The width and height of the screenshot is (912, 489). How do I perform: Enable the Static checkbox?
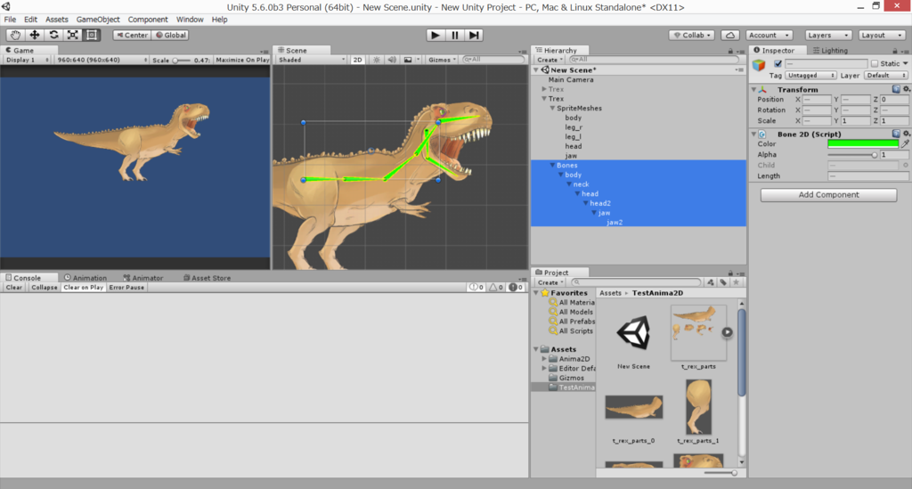coord(875,63)
